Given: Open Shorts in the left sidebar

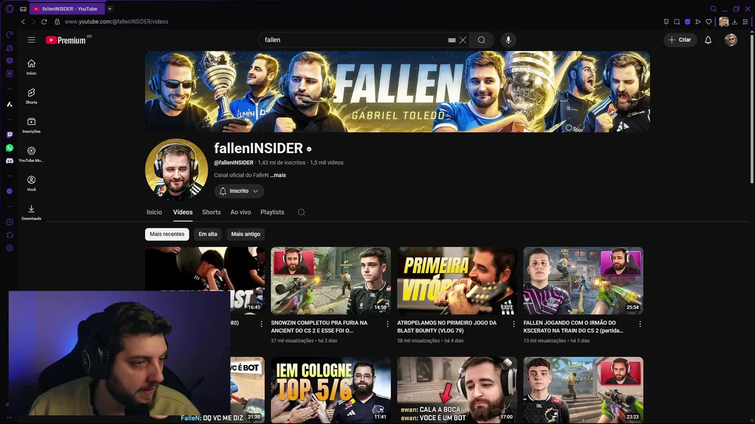Looking at the screenshot, I should pos(31,96).
